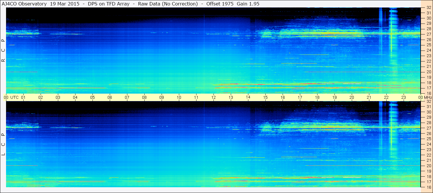Click 28 MHz label on RCP panel
Image resolution: width=433 pixels, height=193 pixels.
tap(428, 29)
